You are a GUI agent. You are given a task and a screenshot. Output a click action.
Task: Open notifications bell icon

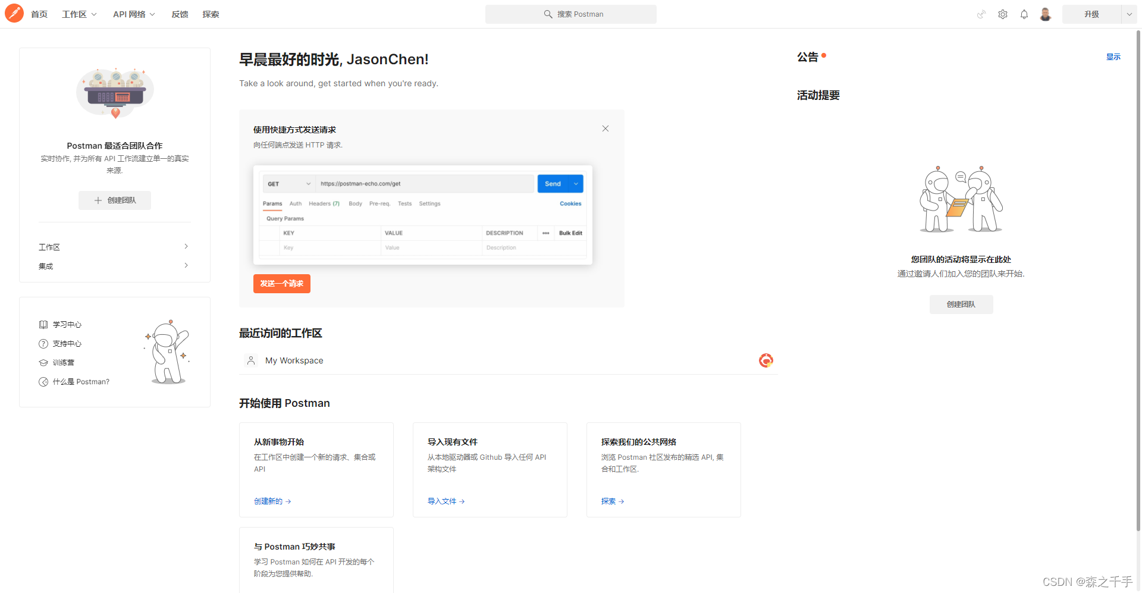pos(1024,14)
